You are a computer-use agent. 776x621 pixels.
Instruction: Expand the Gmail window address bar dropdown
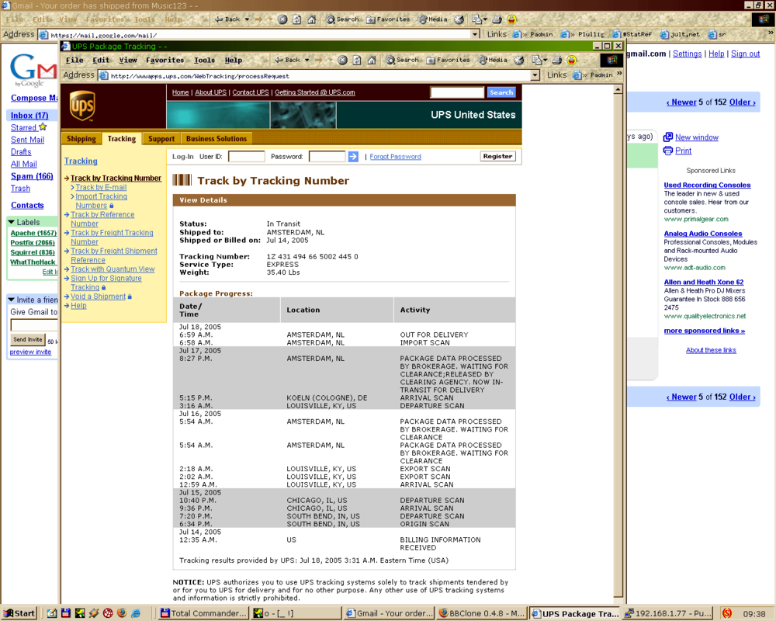475,34
